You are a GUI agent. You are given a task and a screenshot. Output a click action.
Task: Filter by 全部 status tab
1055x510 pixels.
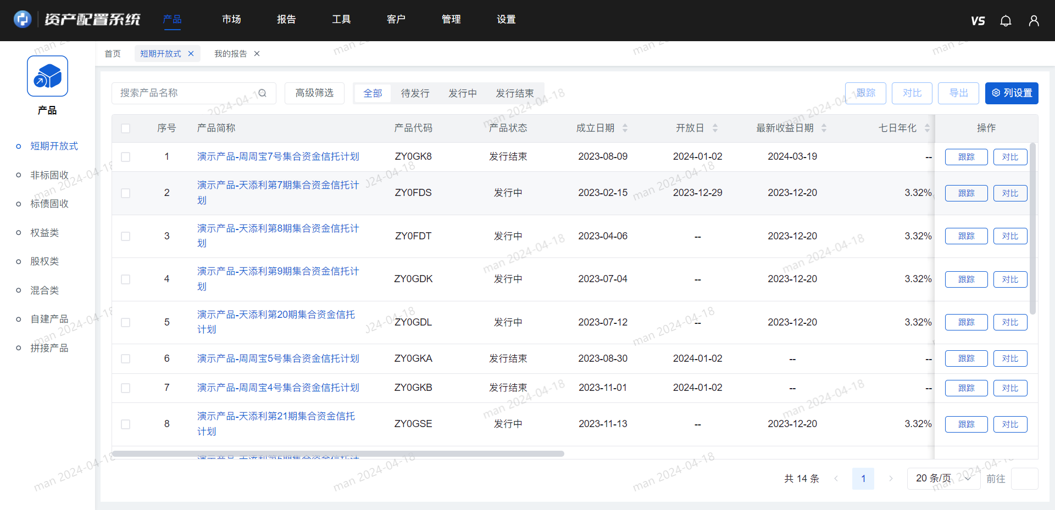pyautogui.click(x=373, y=93)
